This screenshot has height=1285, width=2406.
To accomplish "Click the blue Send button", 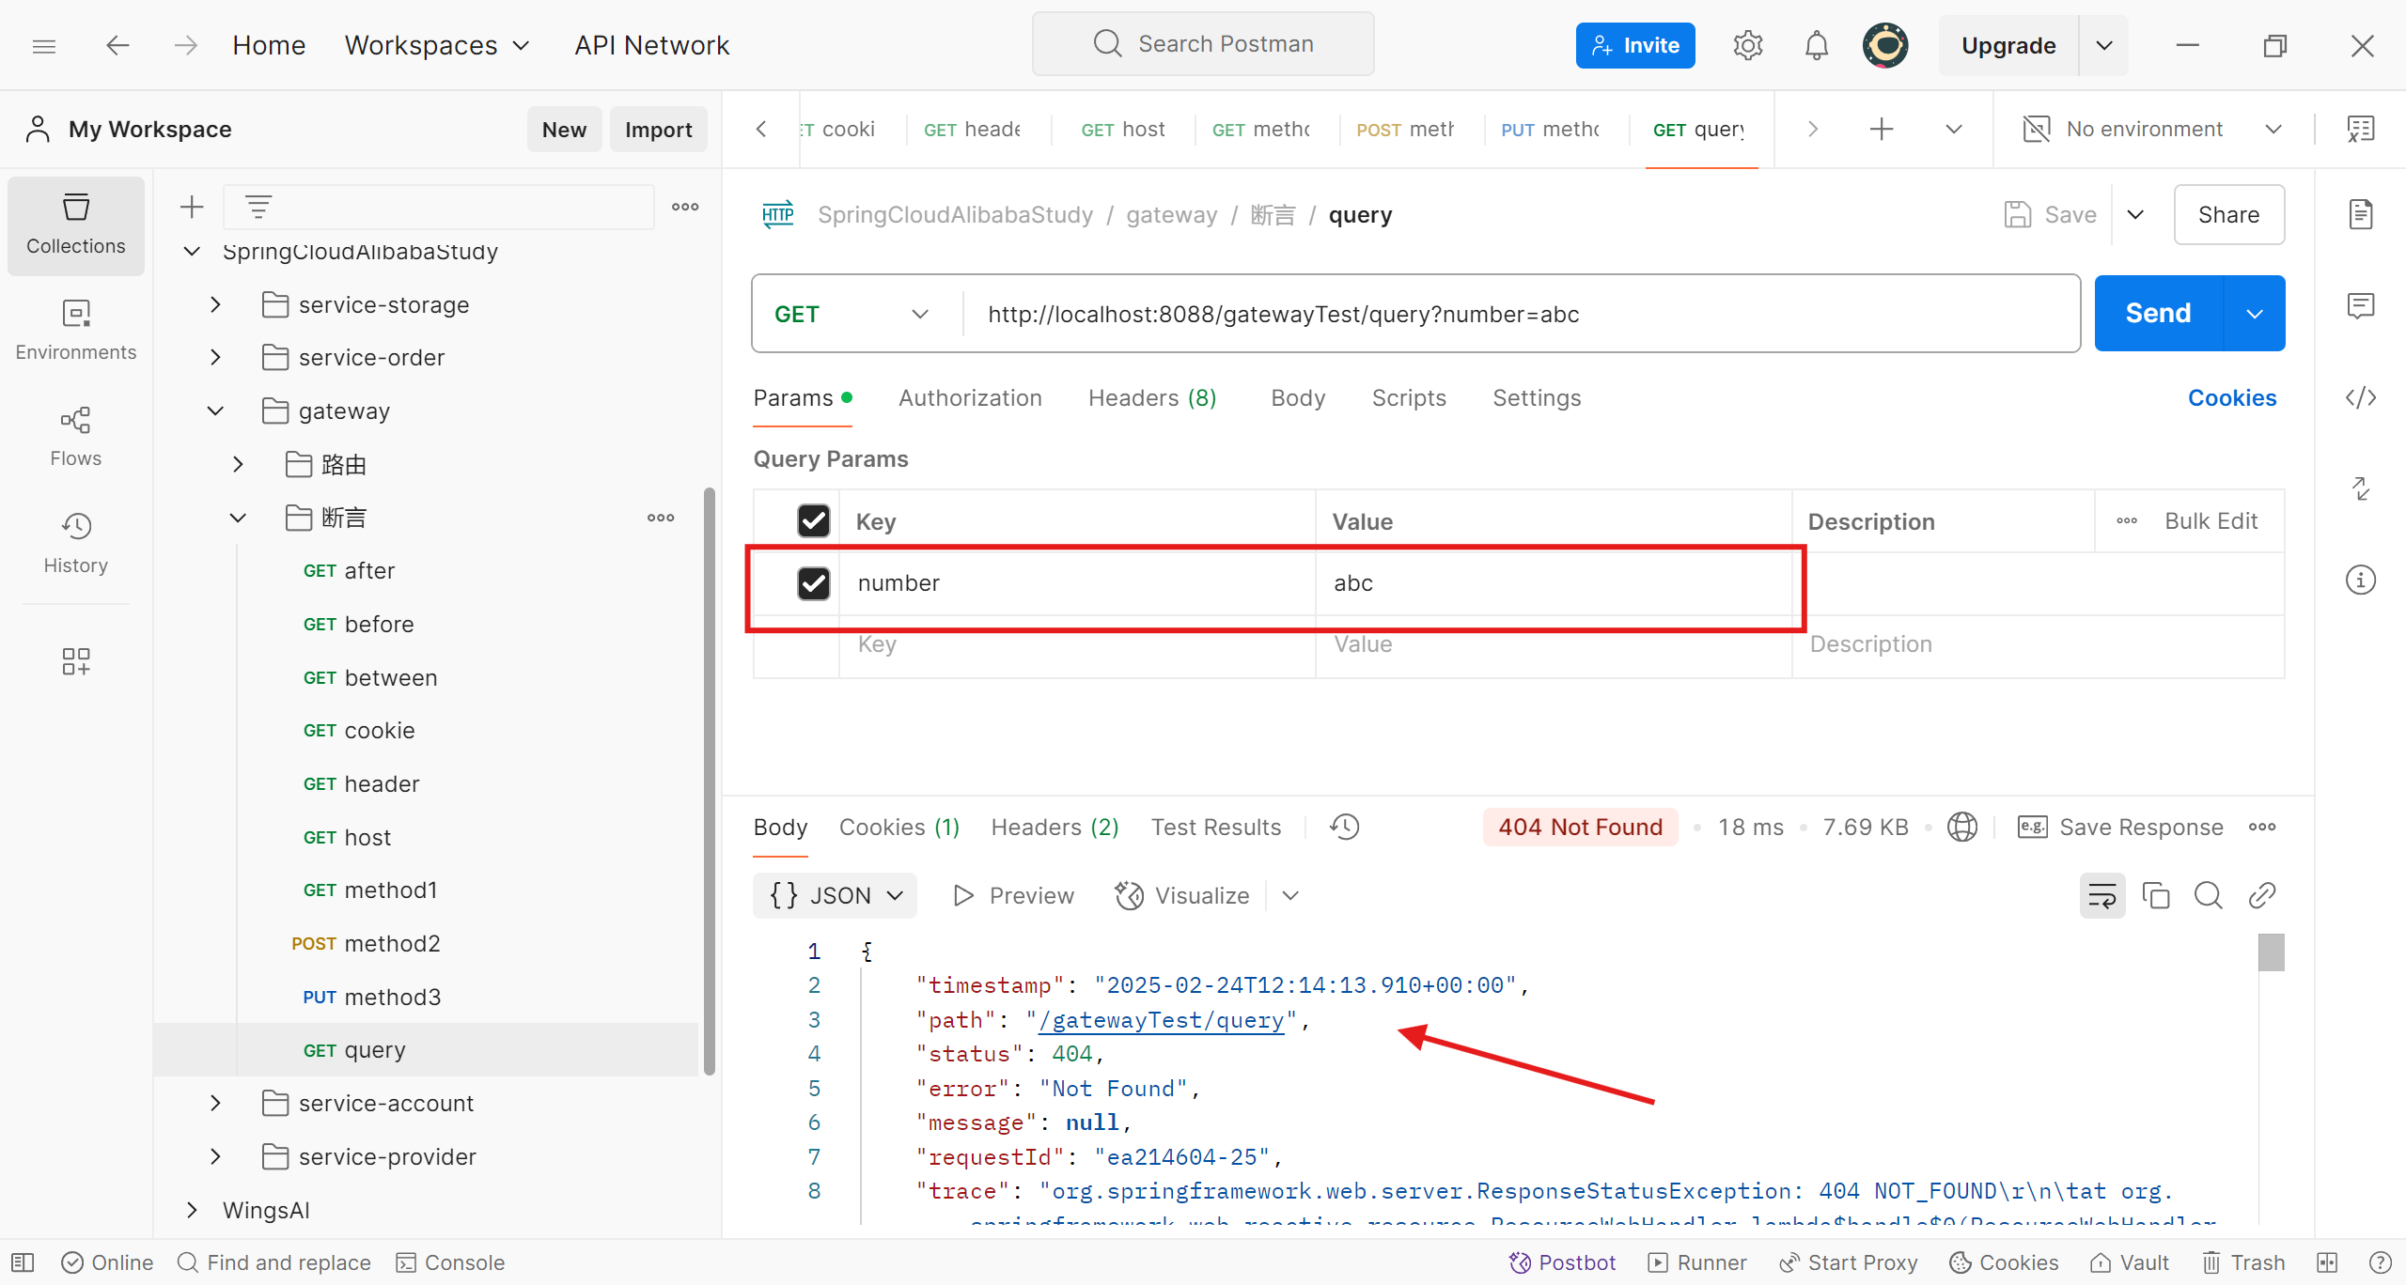I will (2158, 314).
